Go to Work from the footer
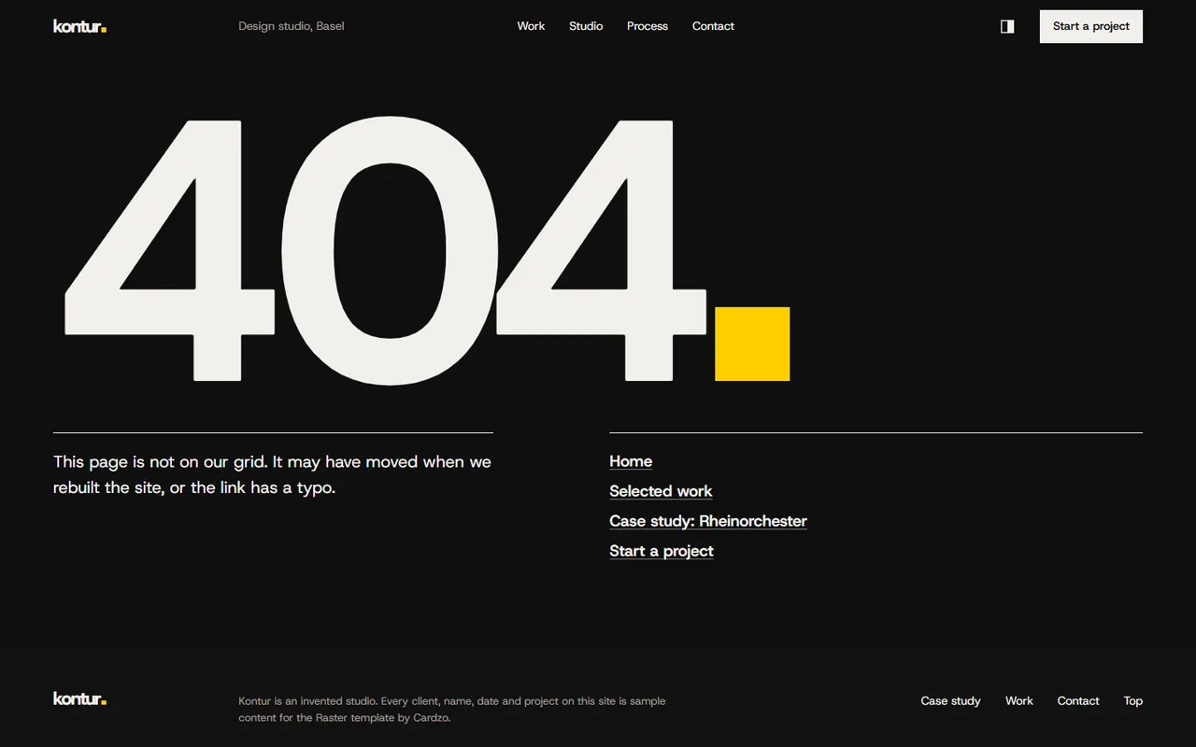Screen dimensions: 1196x747 (1019, 700)
